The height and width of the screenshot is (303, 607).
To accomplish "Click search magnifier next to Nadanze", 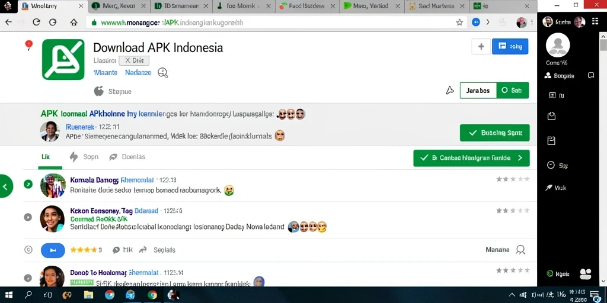I will (163, 73).
